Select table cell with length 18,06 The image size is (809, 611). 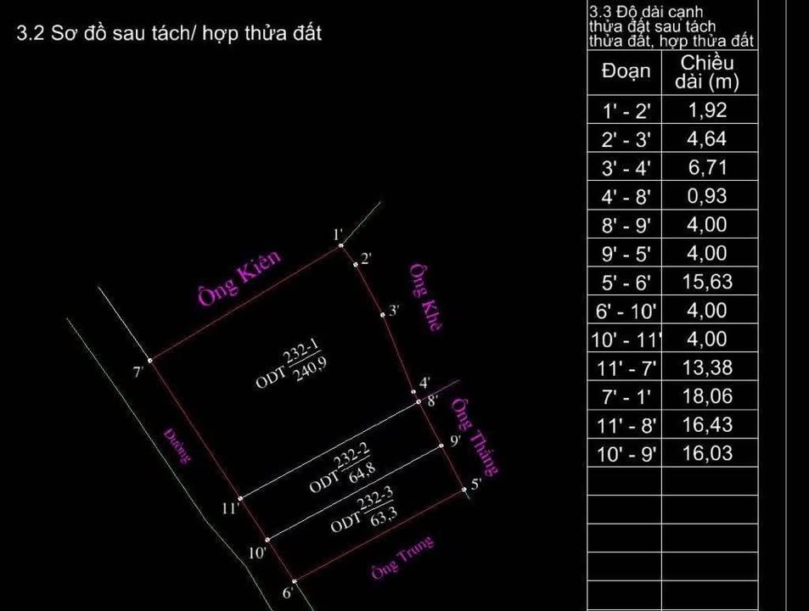point(709,396)
